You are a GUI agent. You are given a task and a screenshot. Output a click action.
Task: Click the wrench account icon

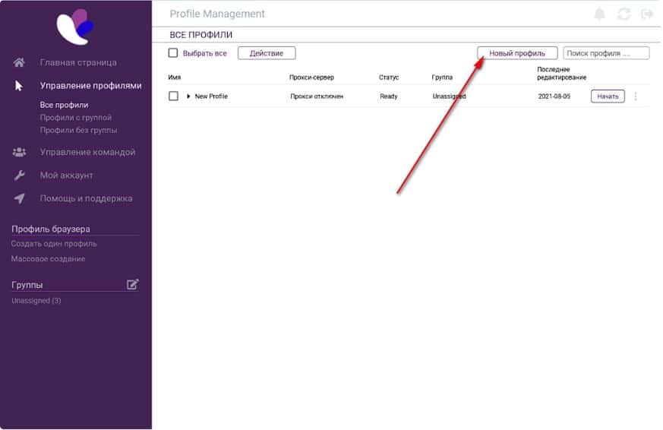pyautogui.click(x=20, y=175)
